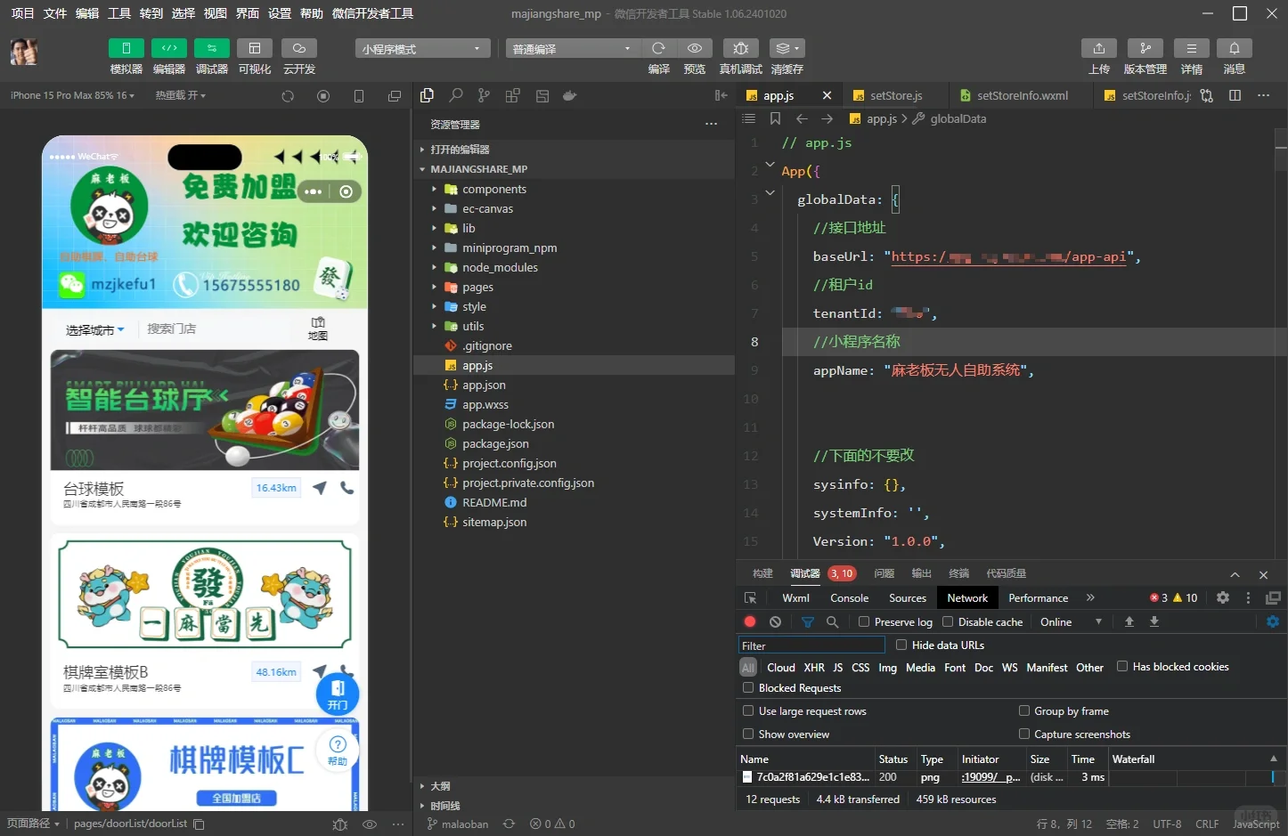The image size is (1288, 836).
Task: Enable Capture screenshots checkbox
Action: click(x=1023, y=735)
